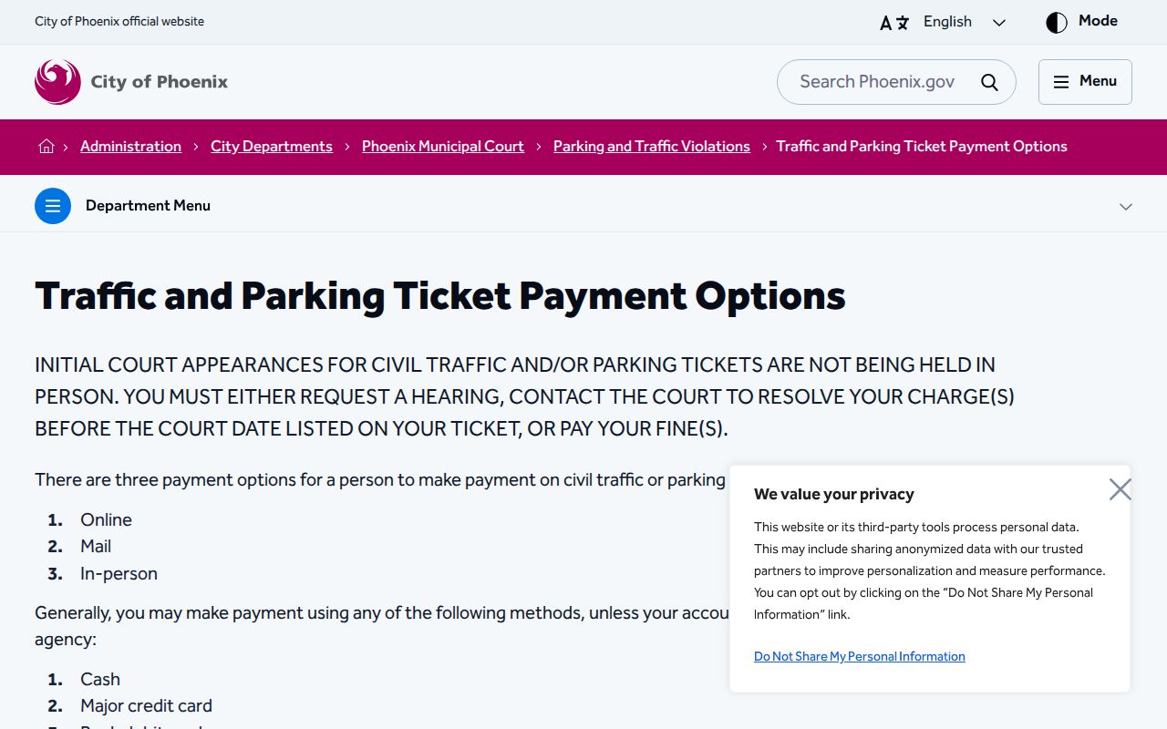Toggle the Mode label
The image size is (1167, 729).
[1098, 21]
